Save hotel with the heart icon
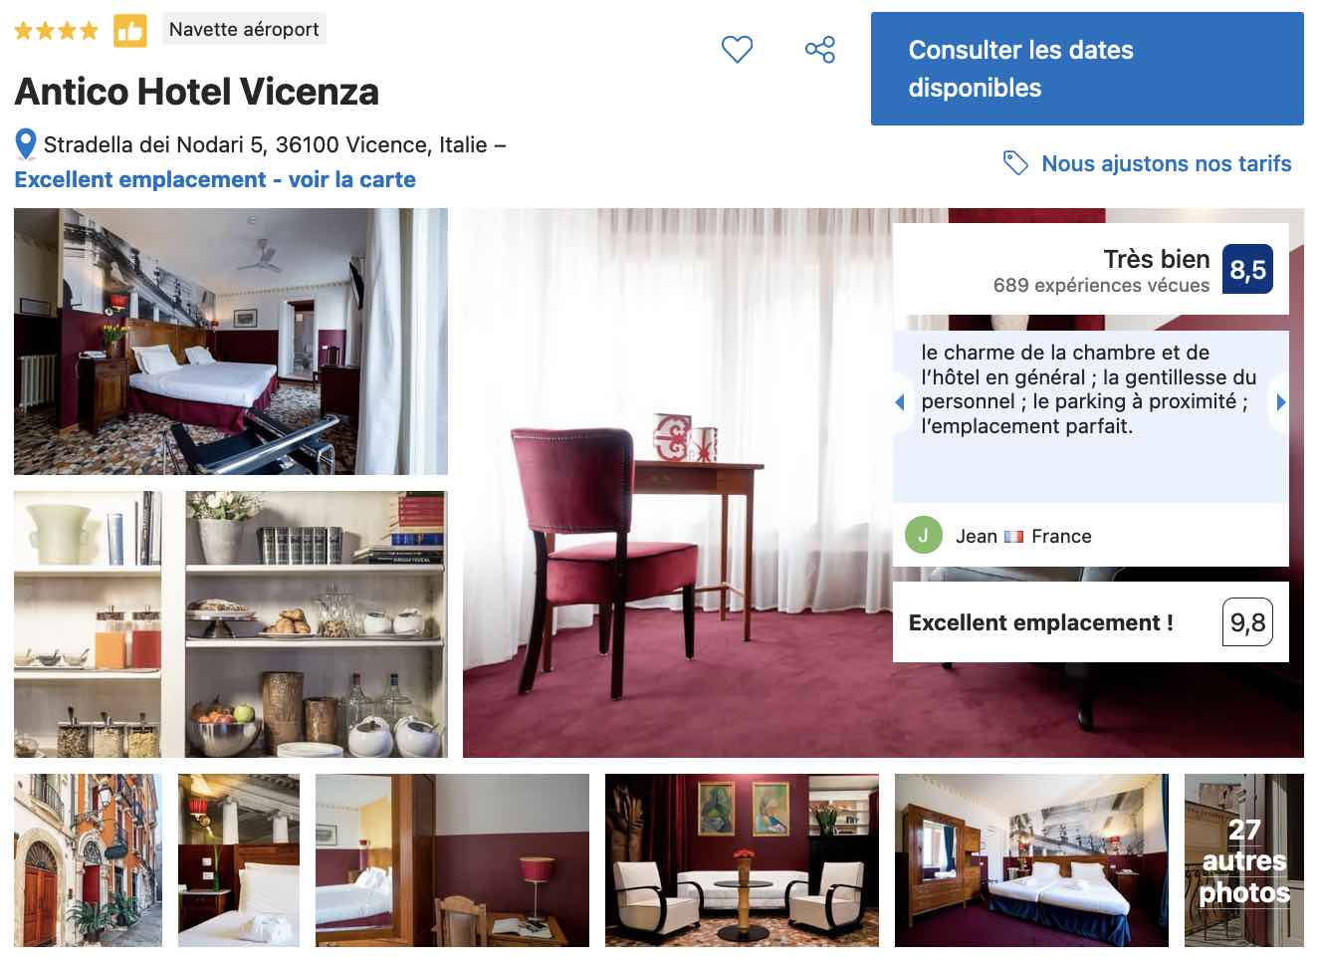 coord(737,49)
